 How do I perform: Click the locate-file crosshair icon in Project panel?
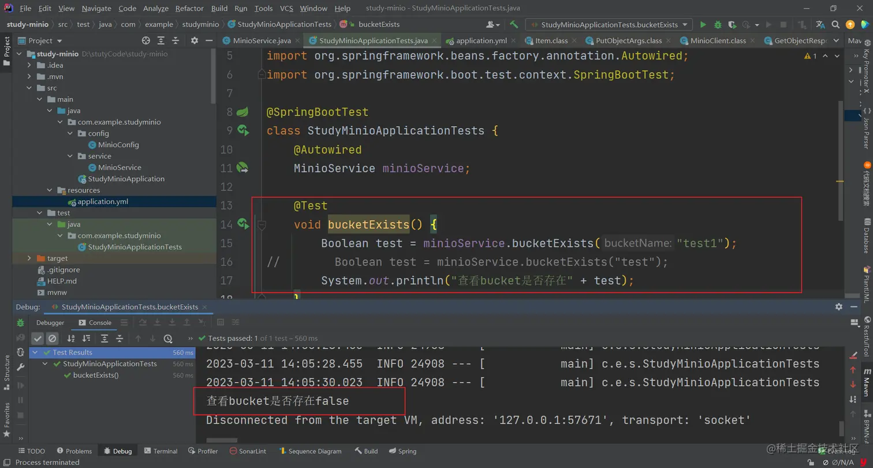[x=146, y=40]
